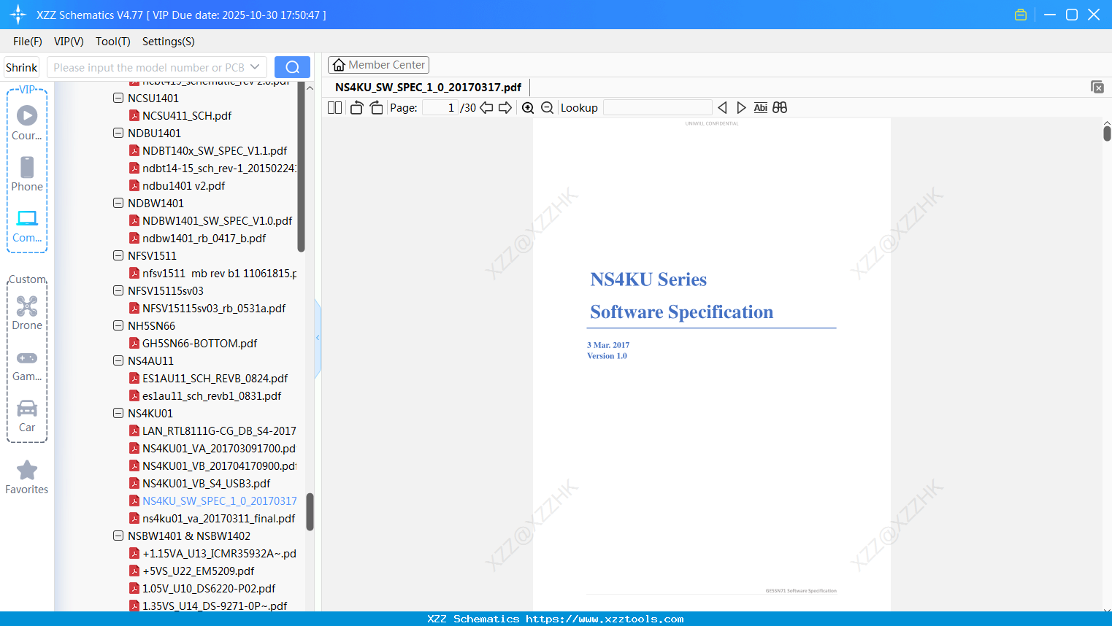Click the page number input box
The image size is (1112, 626).
click(x=440, y=107)
